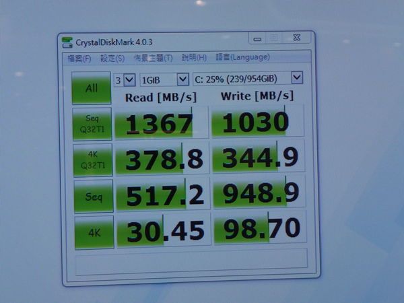Screen dimensions: 404x303
Task: Start the 4K benchmark test
Action: coord(94,230)
